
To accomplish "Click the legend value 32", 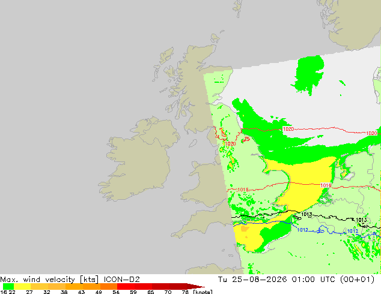I will 47,292.
